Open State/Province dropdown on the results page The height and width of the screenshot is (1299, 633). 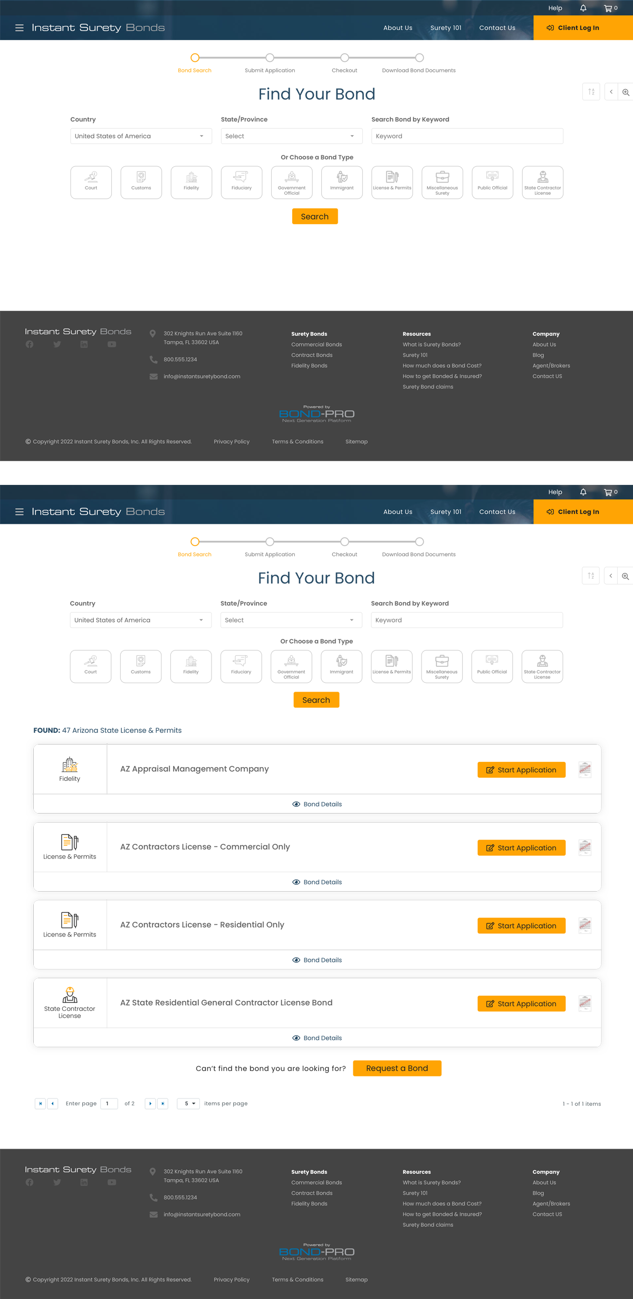[x=291, y=620]
